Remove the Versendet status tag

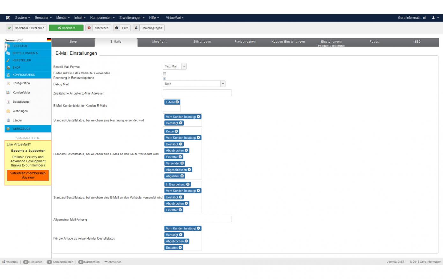tap(182, 163)
